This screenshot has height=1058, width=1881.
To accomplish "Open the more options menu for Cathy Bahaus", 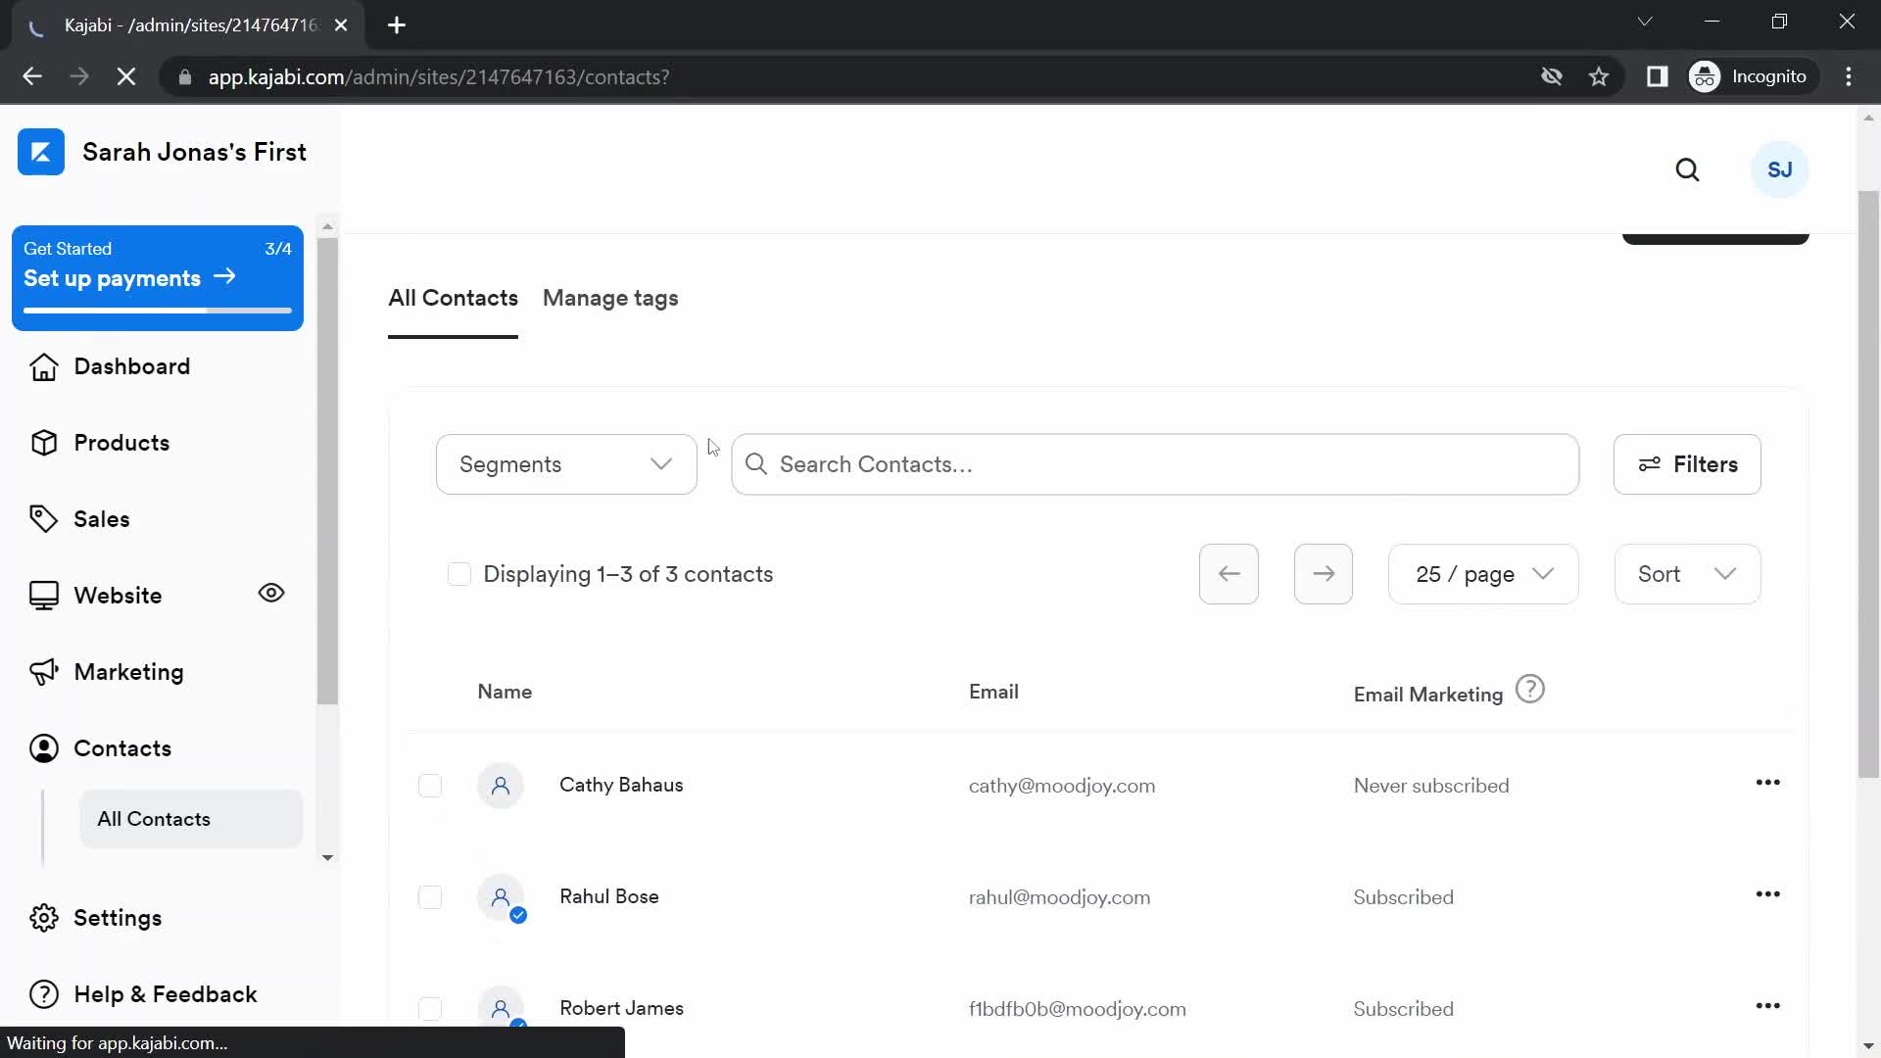I will [x=1767, y=783].
